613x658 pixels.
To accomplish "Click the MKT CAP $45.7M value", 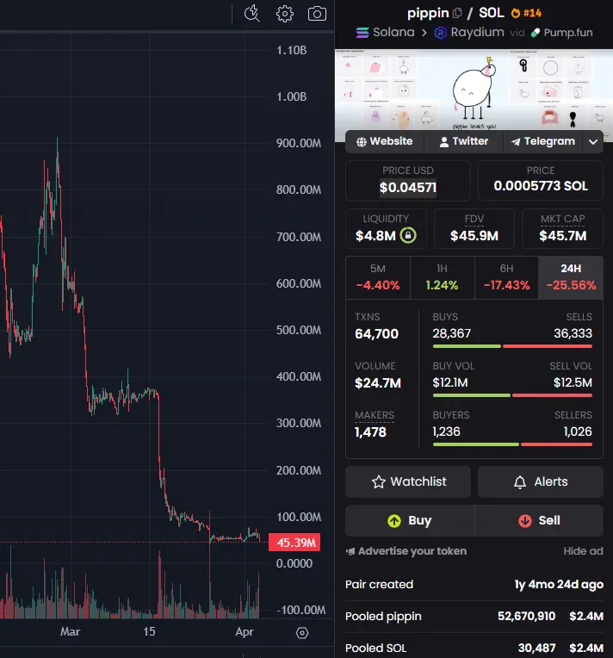I will pos(563,236).
